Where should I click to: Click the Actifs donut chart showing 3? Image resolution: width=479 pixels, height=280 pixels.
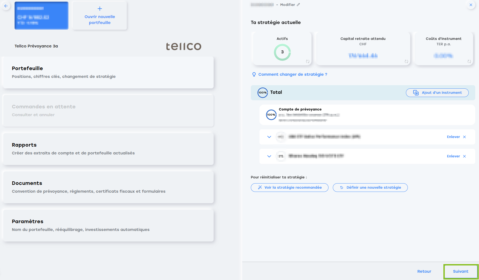coord(282,52)
